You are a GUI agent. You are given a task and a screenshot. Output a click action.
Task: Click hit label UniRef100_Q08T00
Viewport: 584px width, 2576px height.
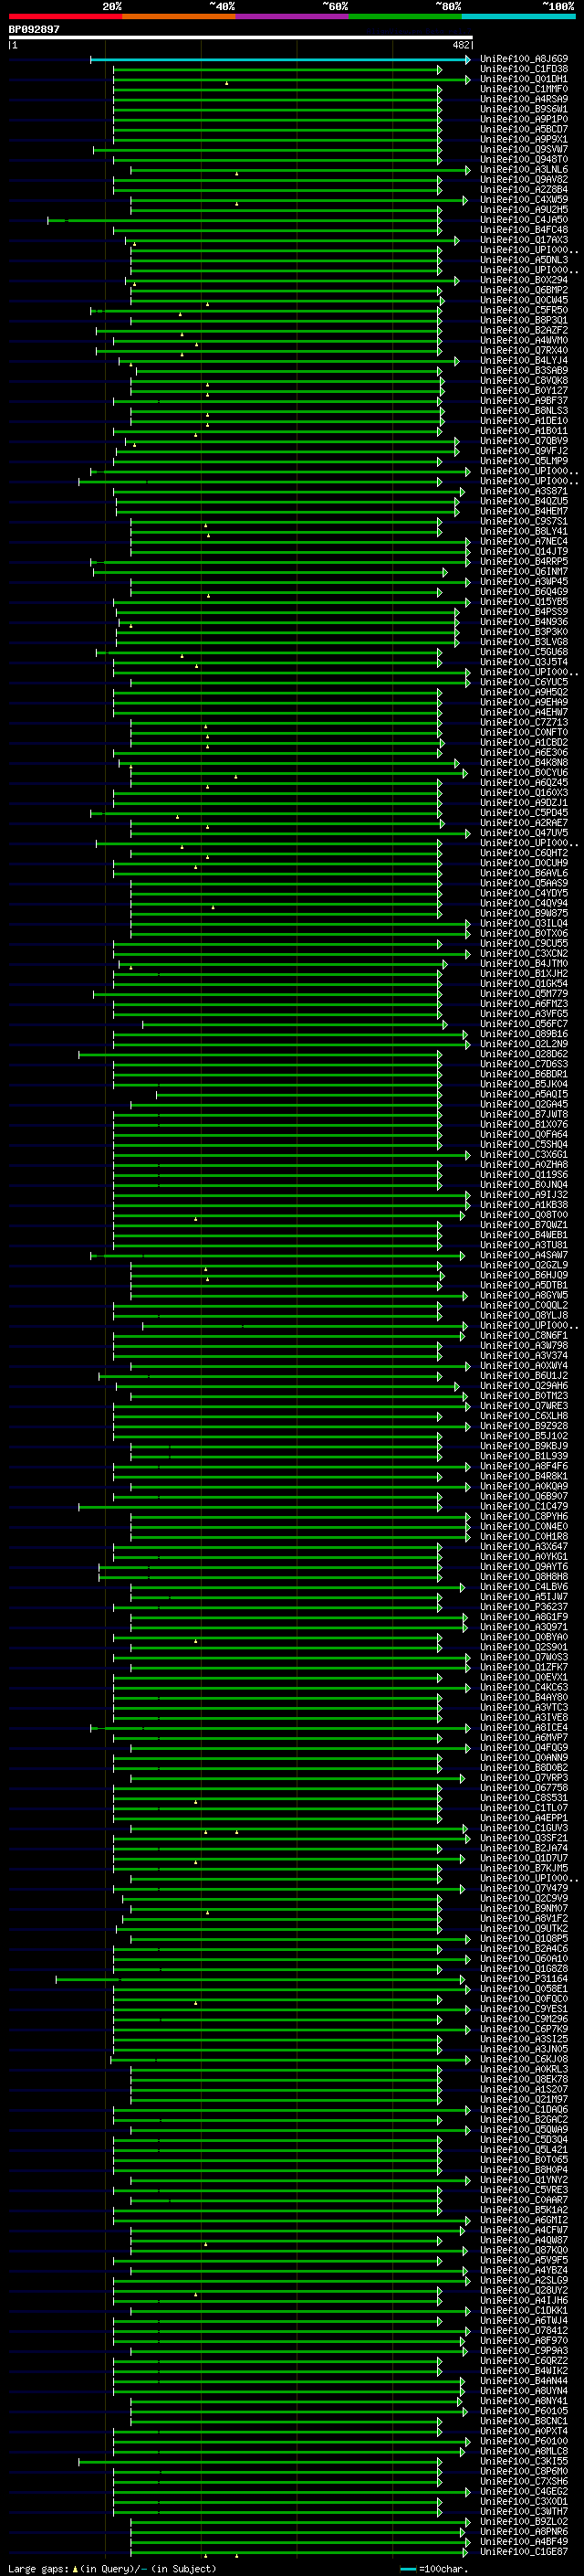point(524,1215)
